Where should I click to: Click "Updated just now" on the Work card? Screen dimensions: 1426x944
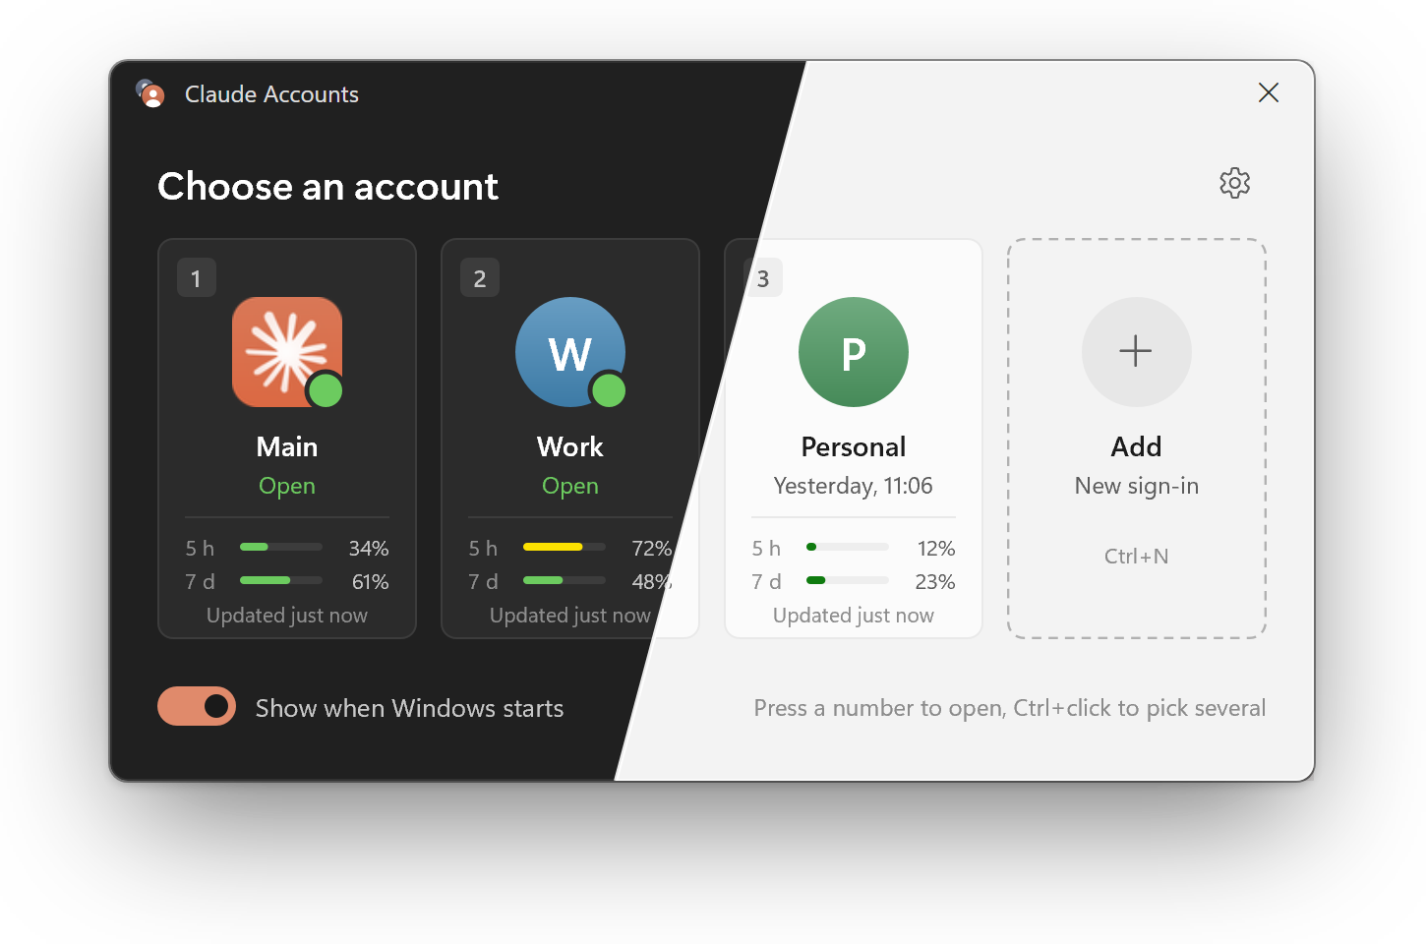[x=570, y=616]
